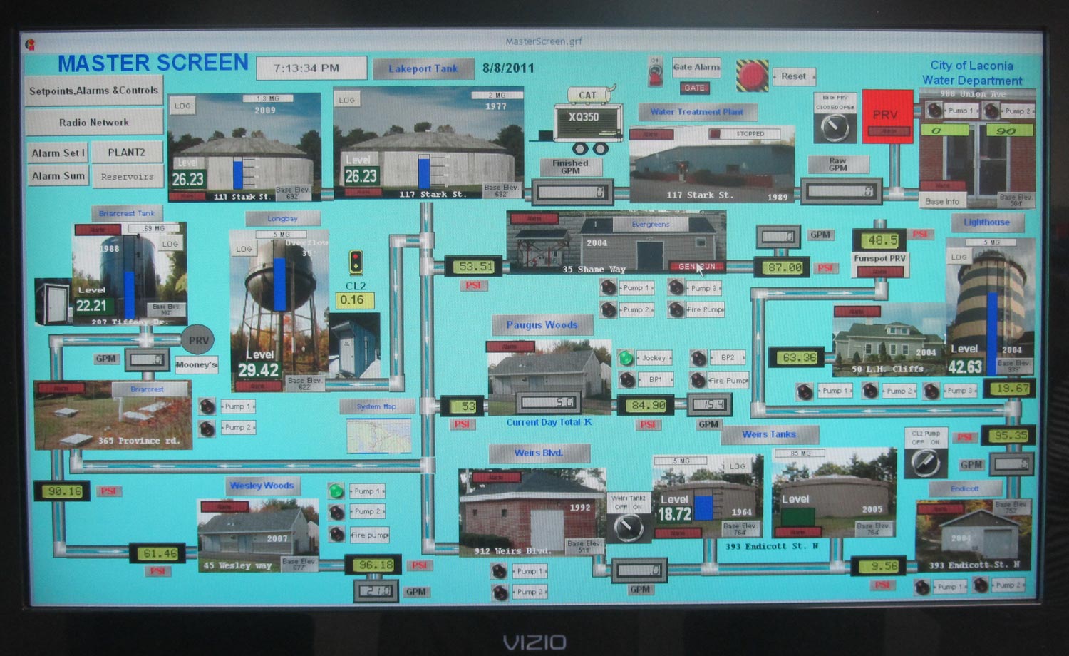1069x656 pixels.
Task: Click the Evergreens Pump 3 indicator lamp
Action: point(676,287)
